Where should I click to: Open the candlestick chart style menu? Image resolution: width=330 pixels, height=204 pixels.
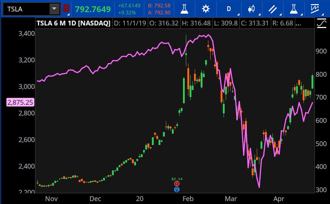coord(251,9)
